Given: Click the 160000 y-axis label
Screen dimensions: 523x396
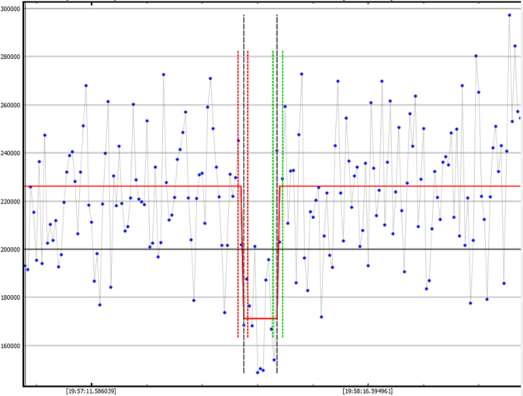Looking at the screenshot, I should pyautogui.click(x=11, y=346).
